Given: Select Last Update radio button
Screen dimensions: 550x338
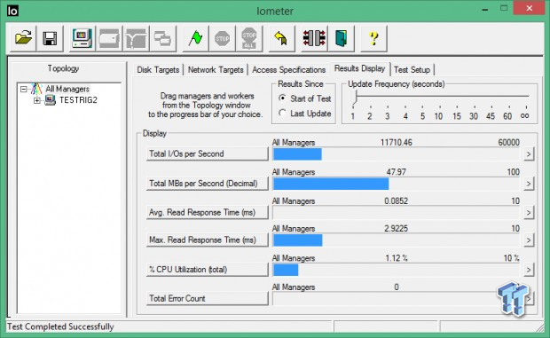Looking at the screenshot, I should [x=282, y=113].
